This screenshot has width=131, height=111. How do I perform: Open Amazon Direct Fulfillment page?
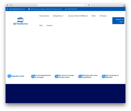tap(78, 16)
